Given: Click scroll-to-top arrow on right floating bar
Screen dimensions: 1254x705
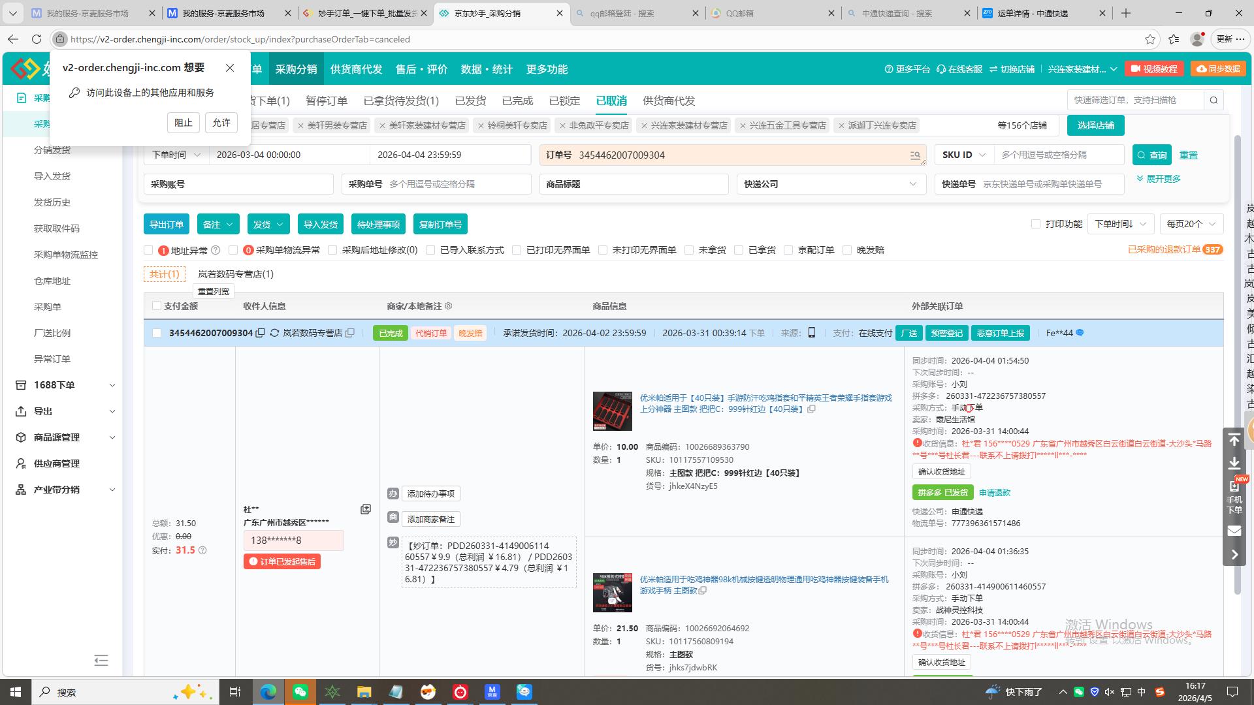Looking at the screenshot, I should pos(1234,440).
